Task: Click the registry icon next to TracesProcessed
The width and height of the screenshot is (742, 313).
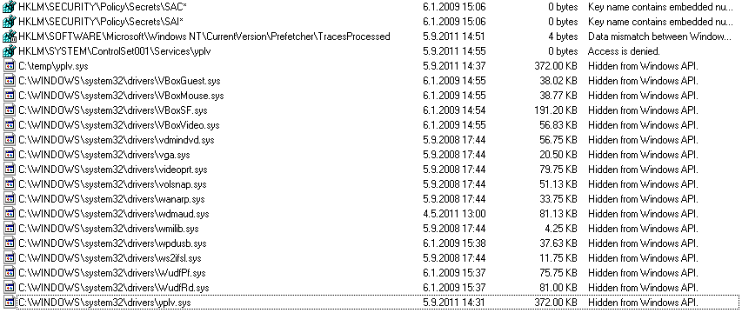Action: (9, 37)
